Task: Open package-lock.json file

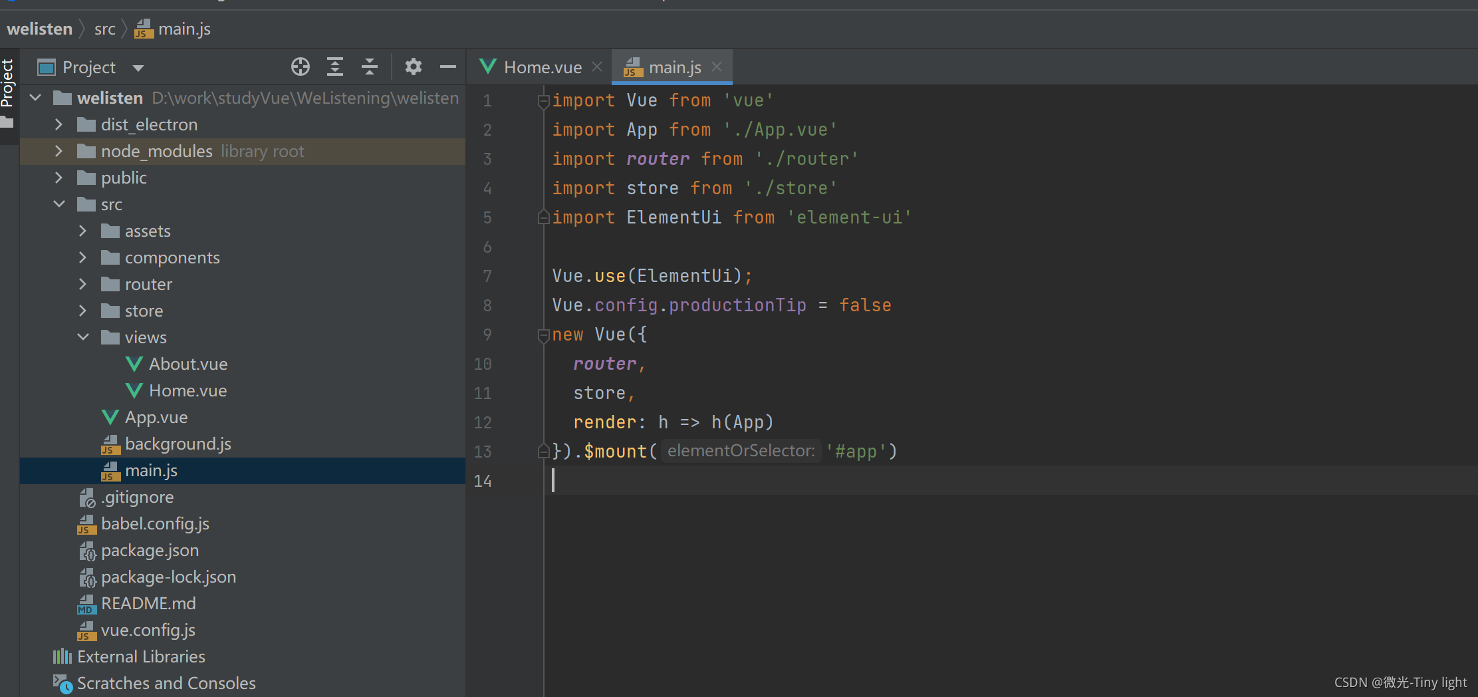Action: click(x=168, y=577)
